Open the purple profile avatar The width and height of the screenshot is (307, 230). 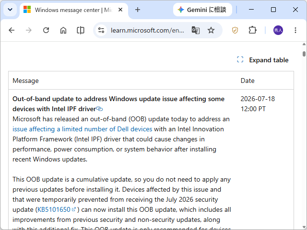click(278, 30)
